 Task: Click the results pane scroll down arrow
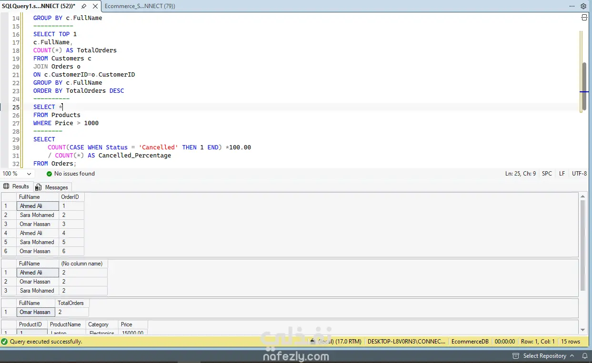(582, 330)
